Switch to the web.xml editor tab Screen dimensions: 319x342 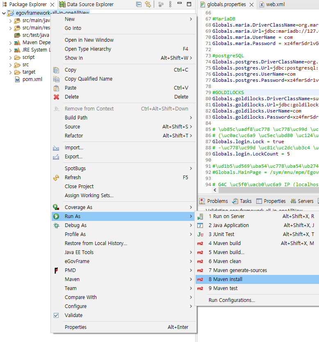[272, 4]
